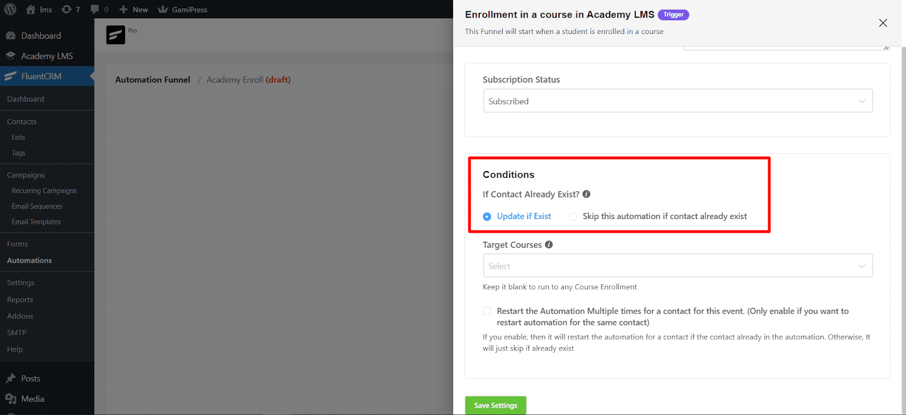Screen dimensions: 906x415
Task: Open the Target Courses select dropdown
Action: [x=862, y=266]
